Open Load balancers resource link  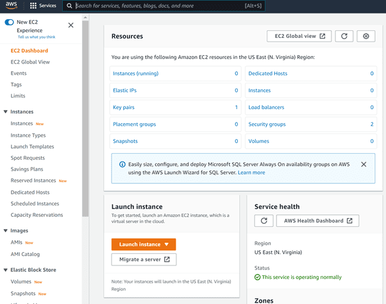coord(266,107)
